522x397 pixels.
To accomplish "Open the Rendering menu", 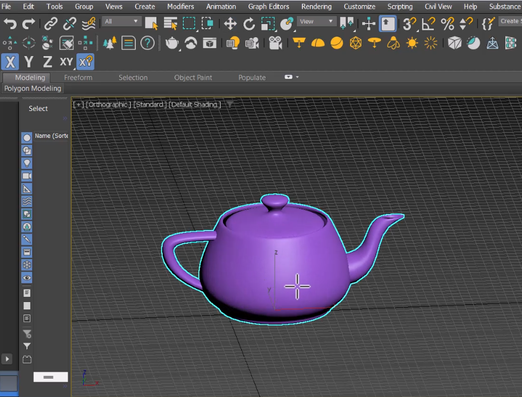I will pos(316,7).
